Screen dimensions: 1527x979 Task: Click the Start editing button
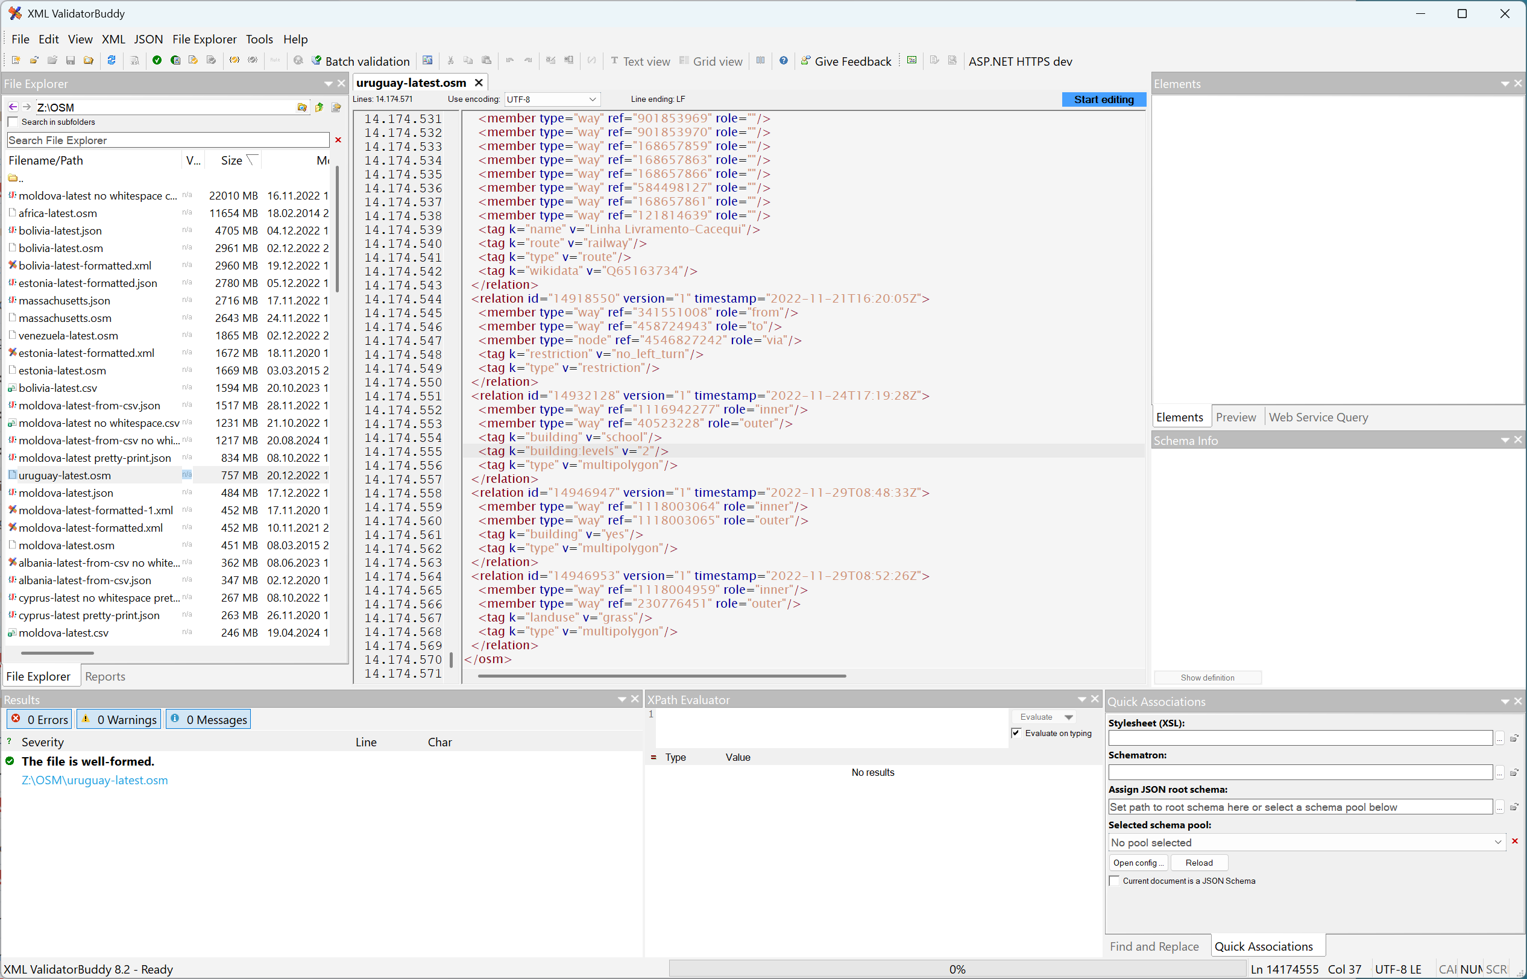pyautogui.click(x=1104, y=99)
